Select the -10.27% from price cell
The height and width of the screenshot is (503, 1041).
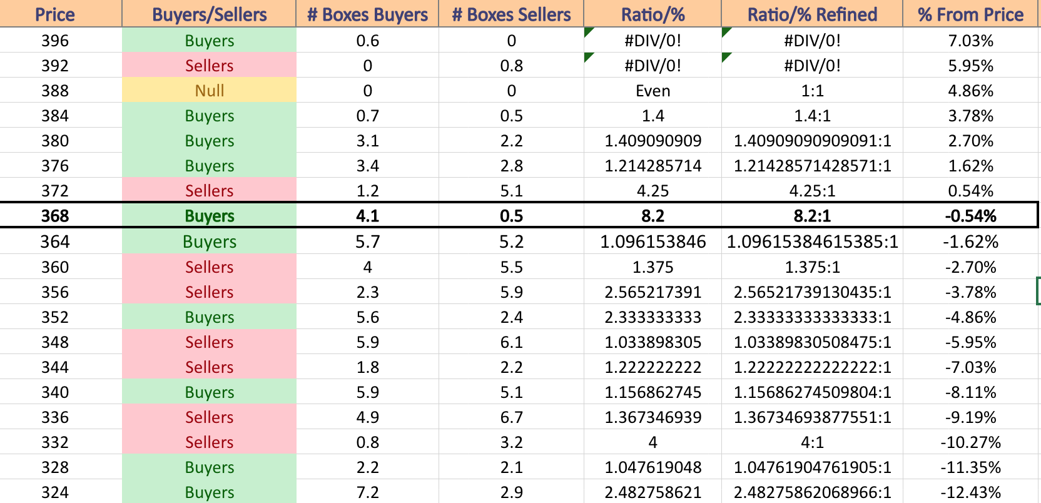click(x=970, y=442)
